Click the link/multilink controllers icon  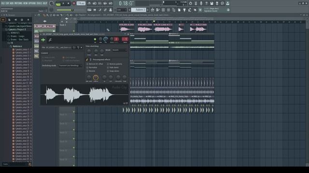[x=105, y=10]
